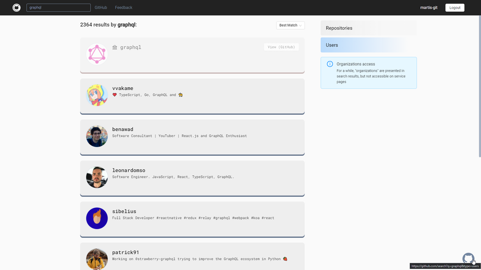Focus the graphql search input field
This screenshot has height=270, width=481.
(58, 7)
